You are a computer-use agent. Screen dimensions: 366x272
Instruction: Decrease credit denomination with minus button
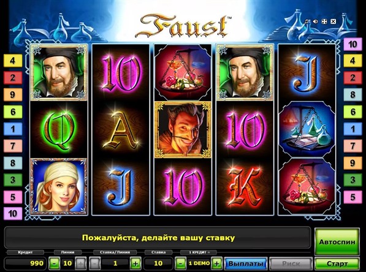click(180, 263)
